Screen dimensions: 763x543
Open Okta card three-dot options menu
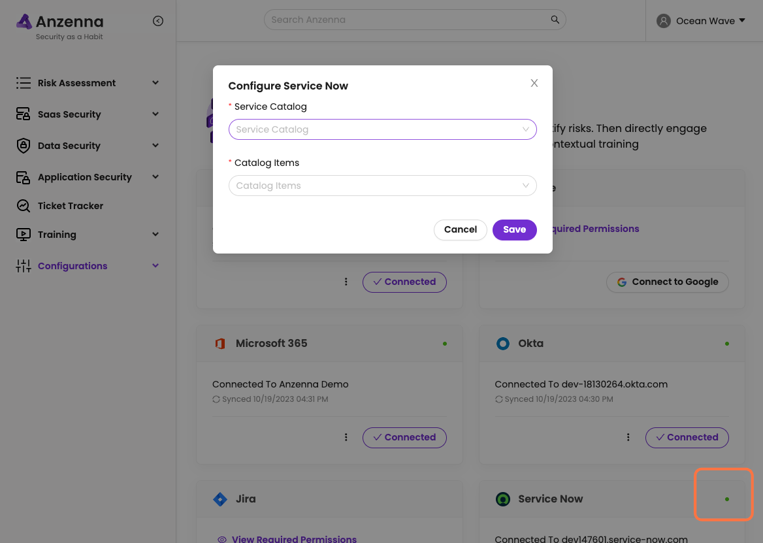coord(628,438)
